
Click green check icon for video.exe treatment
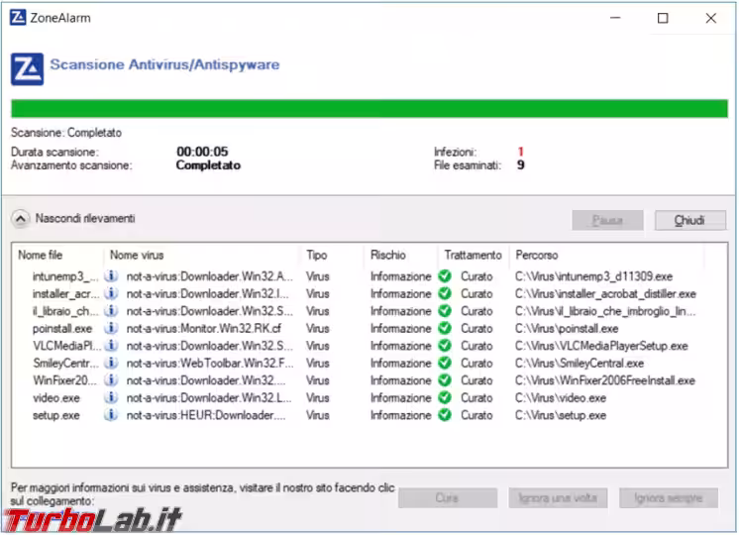tap(445, 398)
